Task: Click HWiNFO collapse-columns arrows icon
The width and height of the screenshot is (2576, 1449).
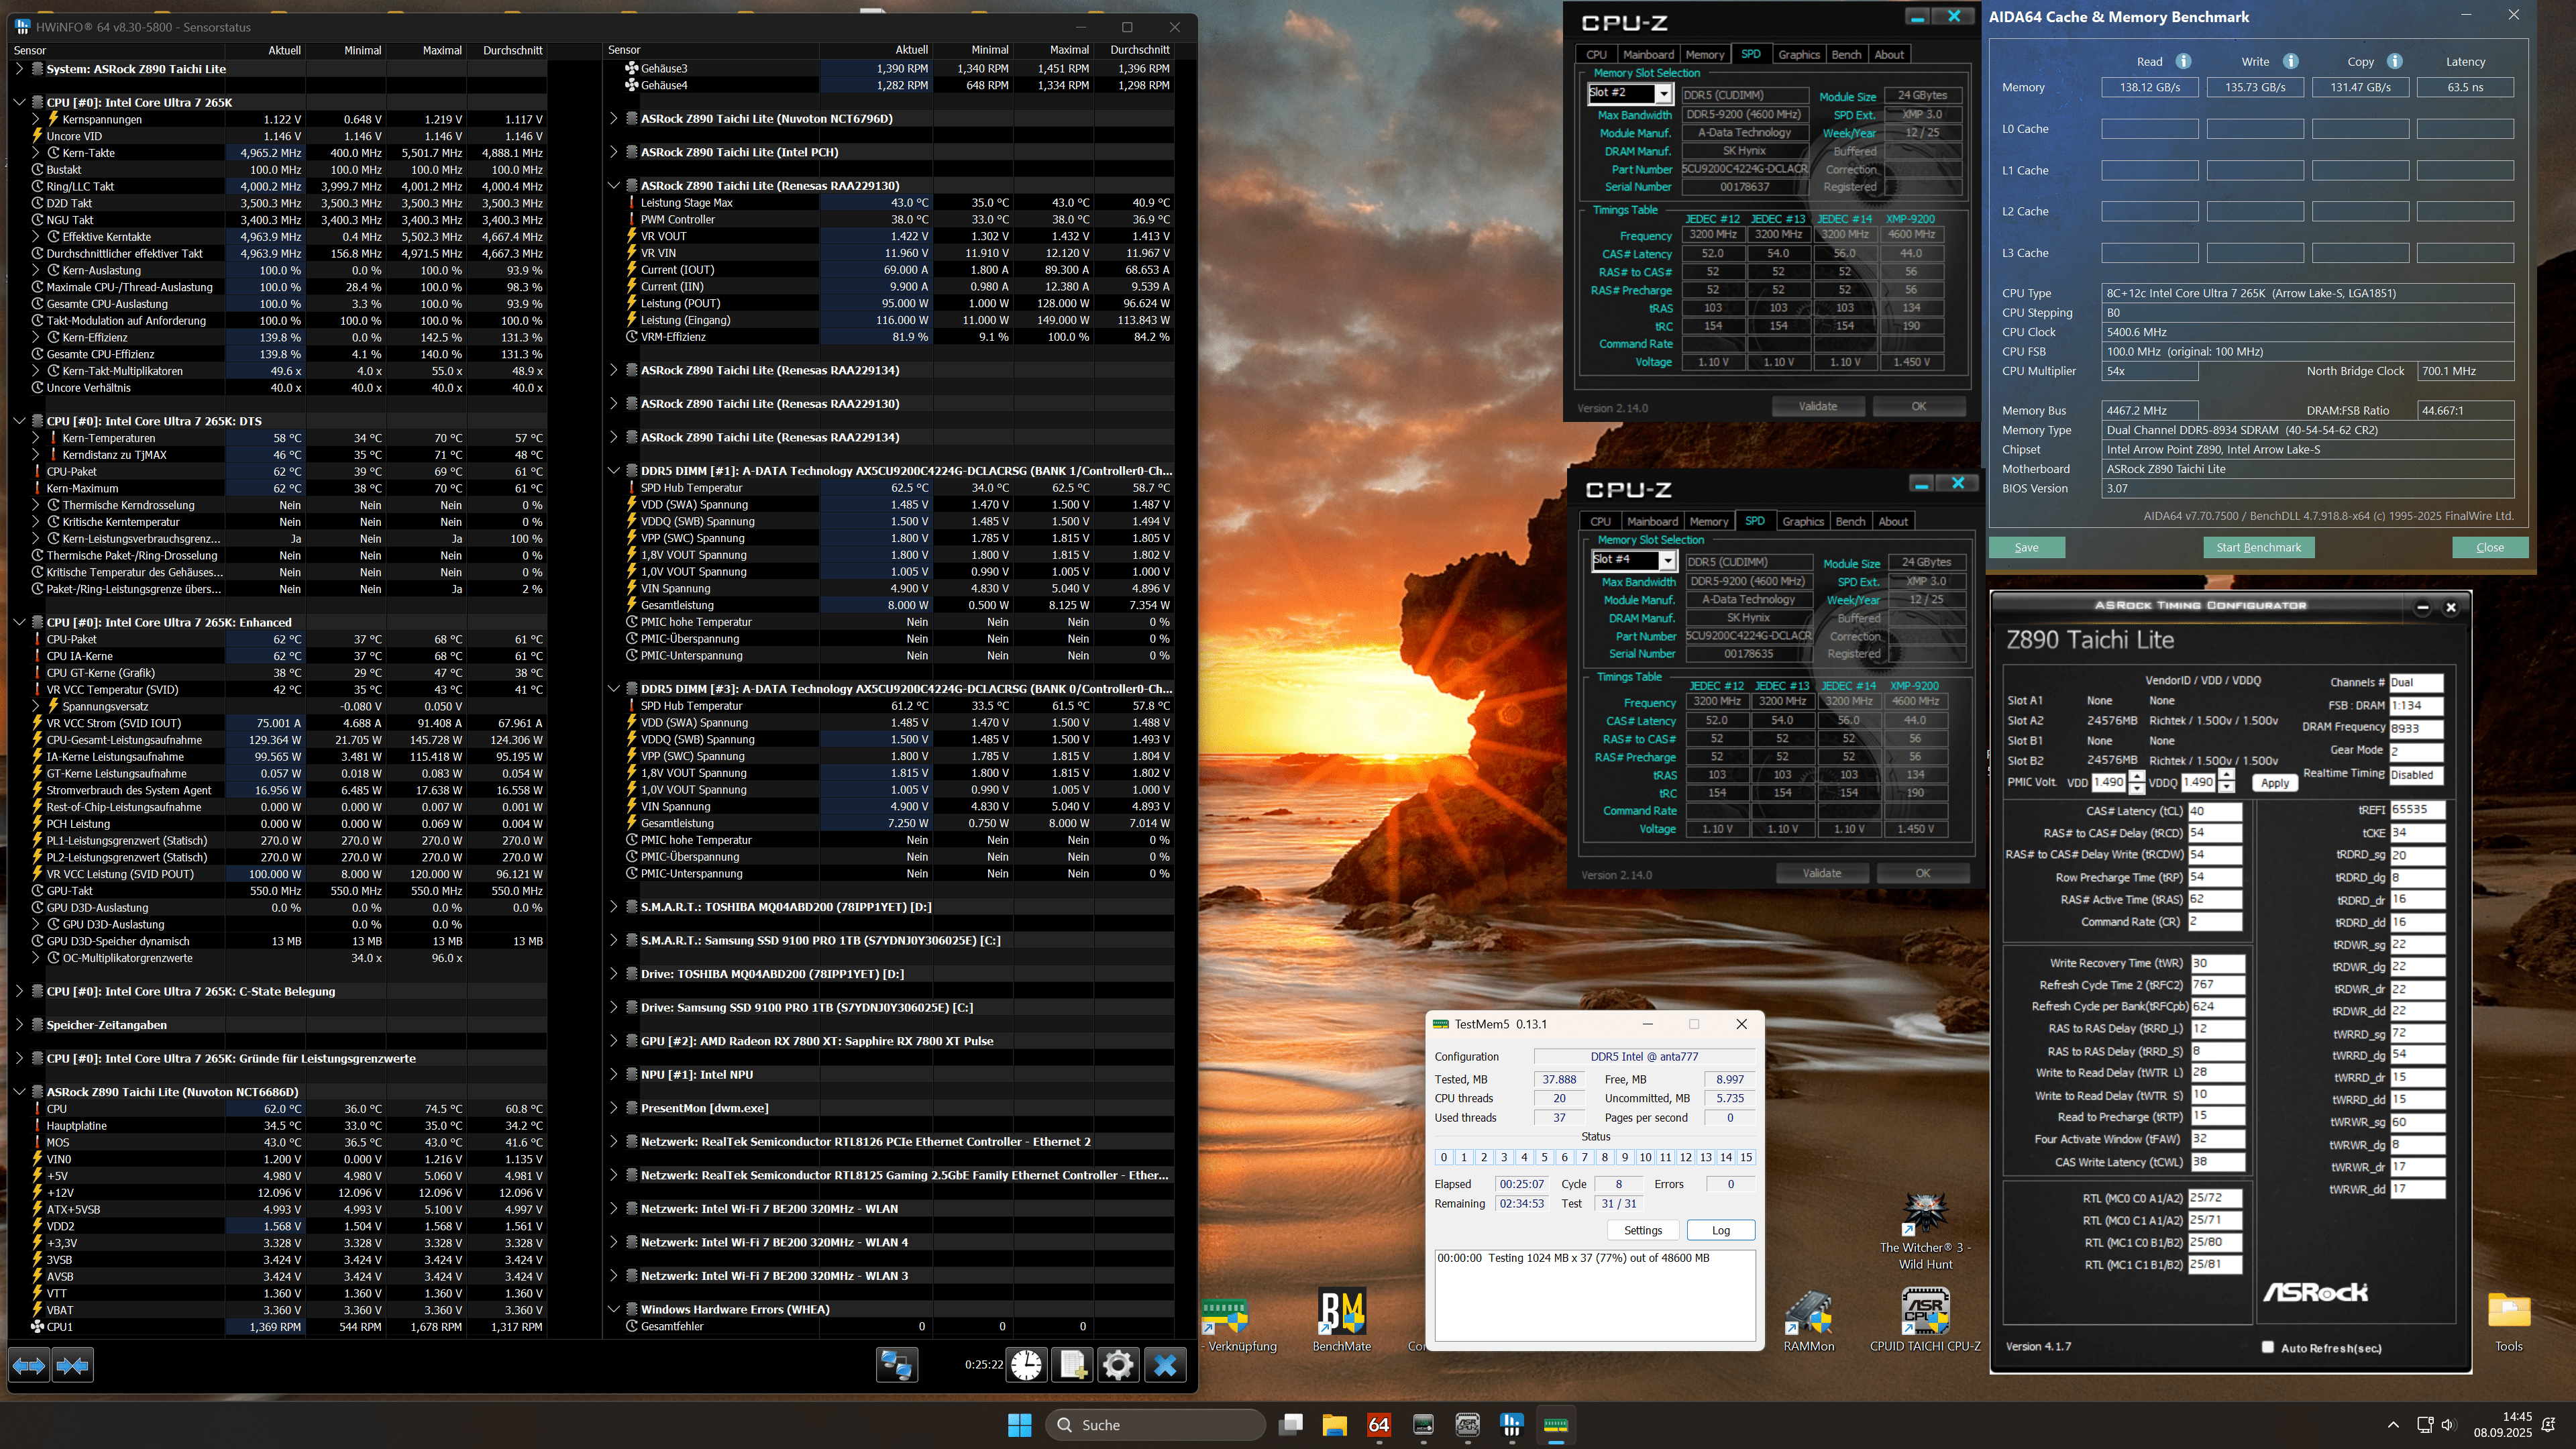Action: 73,1365
